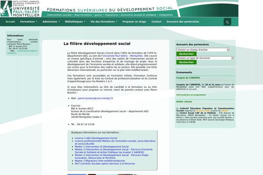Click Informations et programme link

point(191,95)
